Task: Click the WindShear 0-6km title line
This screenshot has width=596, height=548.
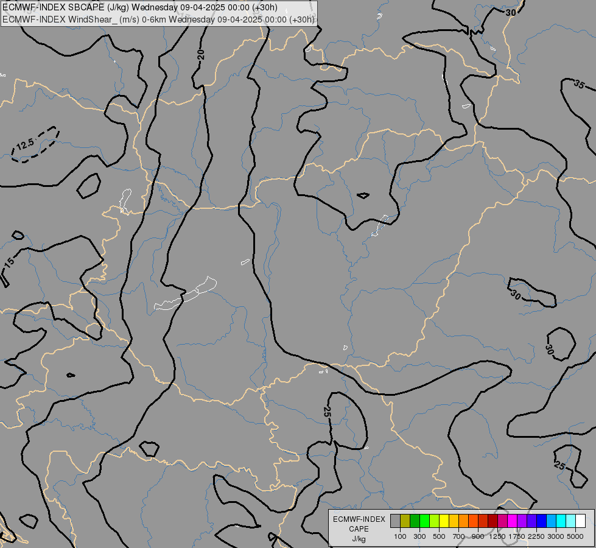Action: click(158, 19)
